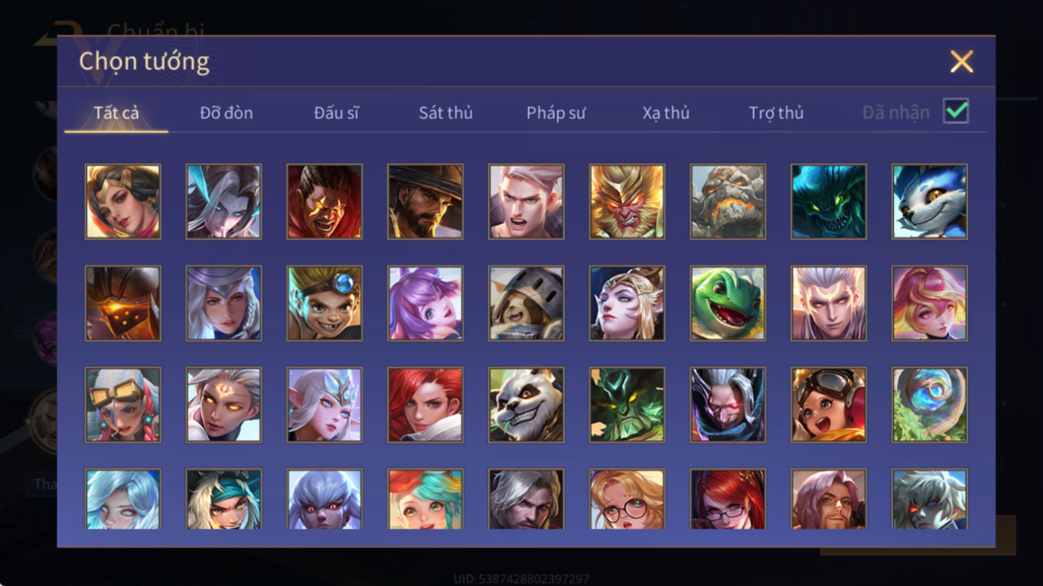Select the sloth in knight helmet hero
Screen dimensions: 1043x586
526,303
